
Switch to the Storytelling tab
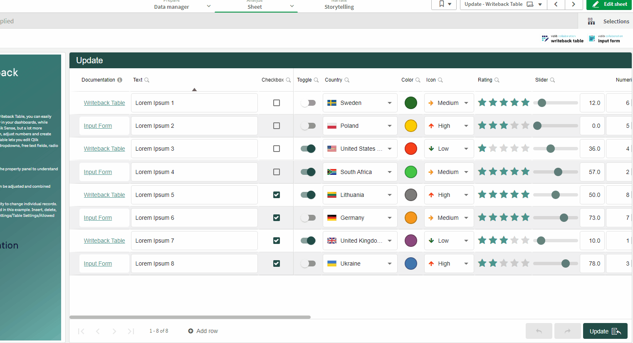[x=339, y=6]
